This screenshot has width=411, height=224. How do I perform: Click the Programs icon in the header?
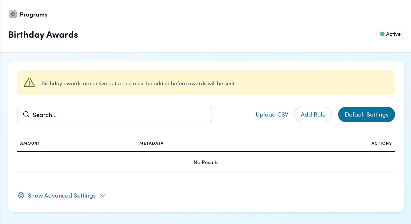pos(13,14)
